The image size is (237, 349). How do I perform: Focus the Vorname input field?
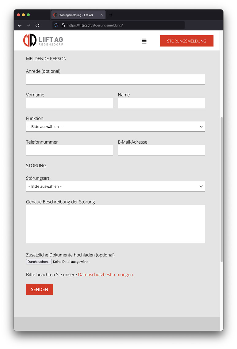coord(70,103)
